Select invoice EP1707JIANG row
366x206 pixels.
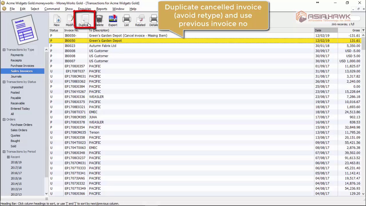point(205,178)
